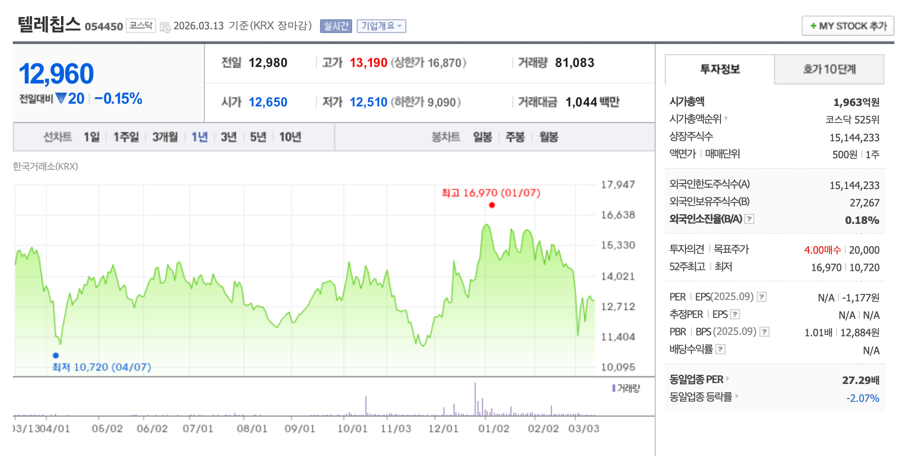The height and width of the screenshot is (456, 899).
Task: Click the 코스닥 market badge
Action: click(x=141, y=25)
